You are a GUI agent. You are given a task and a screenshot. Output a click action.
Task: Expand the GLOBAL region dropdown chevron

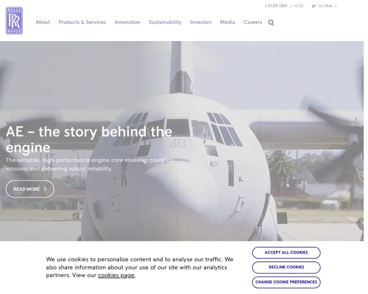(335, 6)
